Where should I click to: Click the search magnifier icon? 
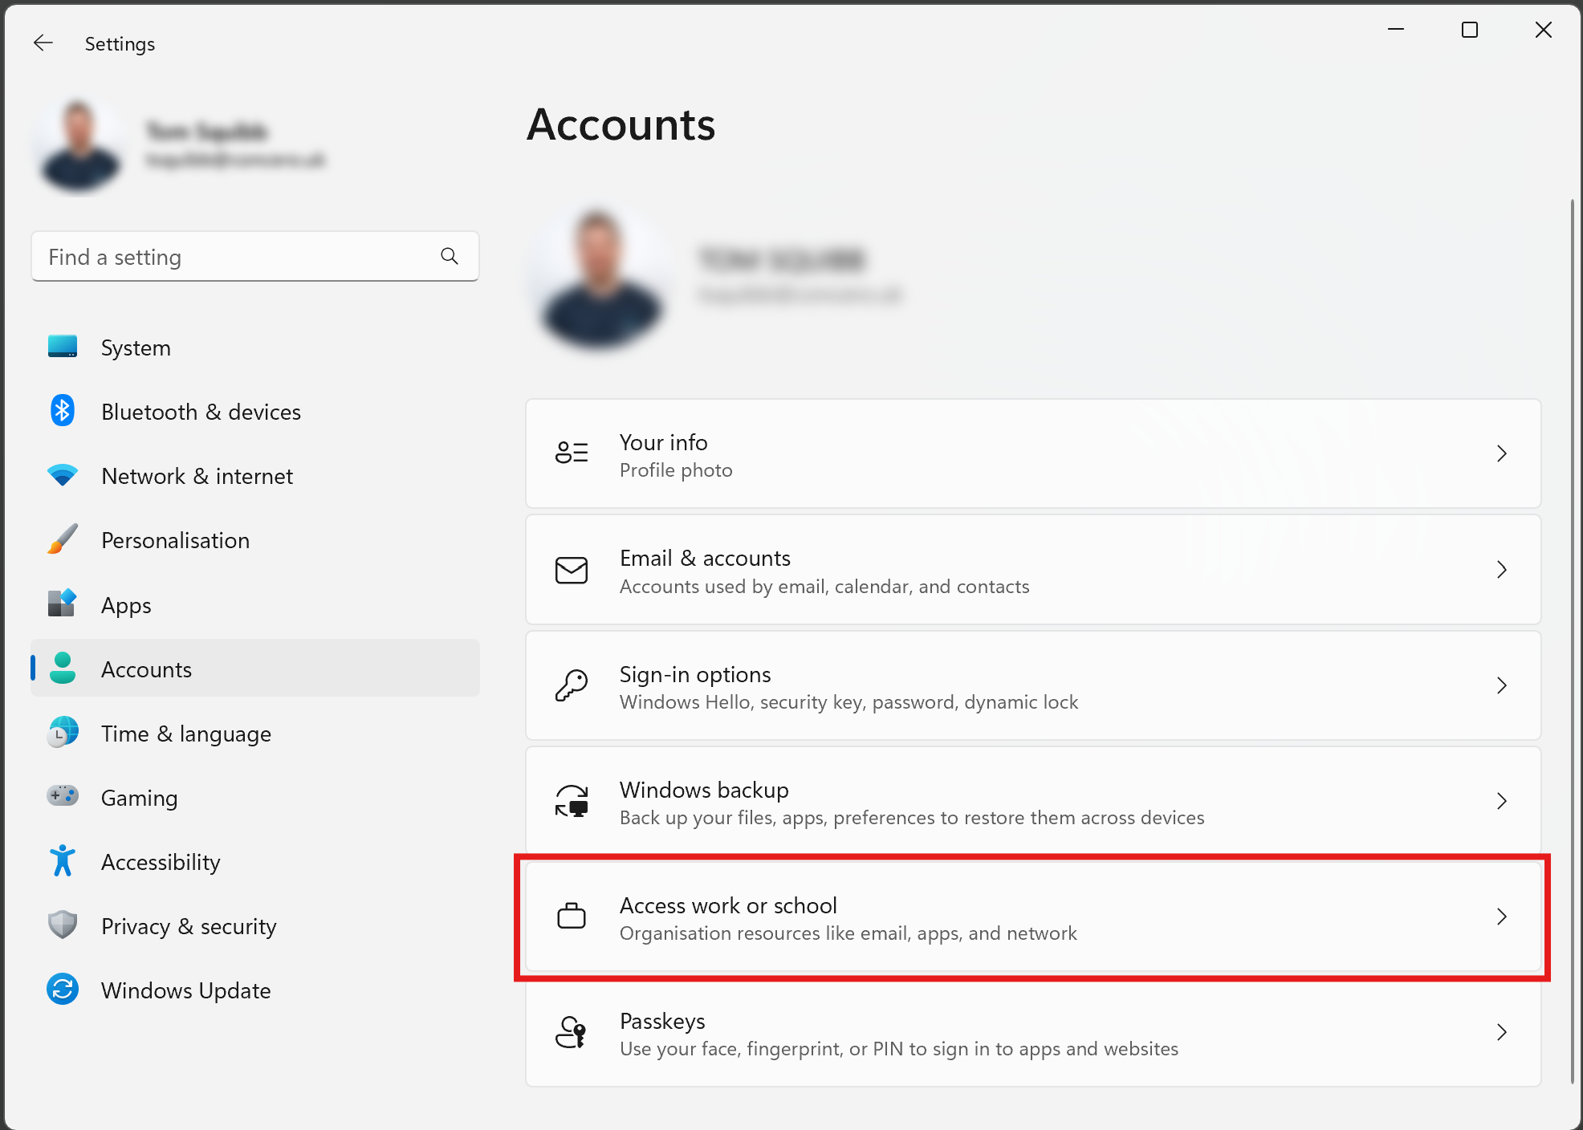click(450, 256)
